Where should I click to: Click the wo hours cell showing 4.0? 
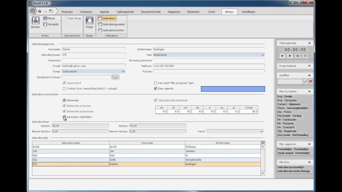coord(186,111)
